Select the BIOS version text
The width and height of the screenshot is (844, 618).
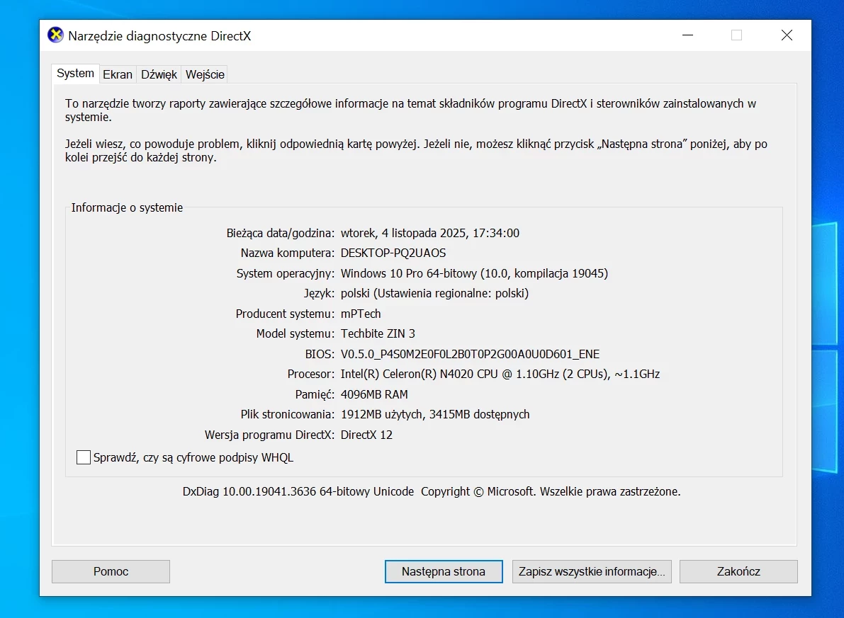click(x=470, y=353)
